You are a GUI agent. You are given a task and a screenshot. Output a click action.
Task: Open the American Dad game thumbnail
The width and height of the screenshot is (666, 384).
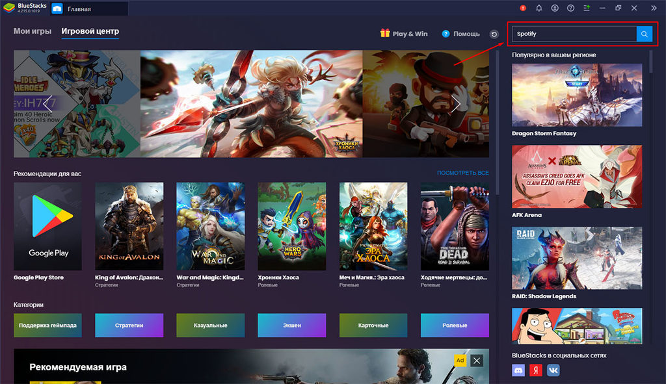(577, 326)
